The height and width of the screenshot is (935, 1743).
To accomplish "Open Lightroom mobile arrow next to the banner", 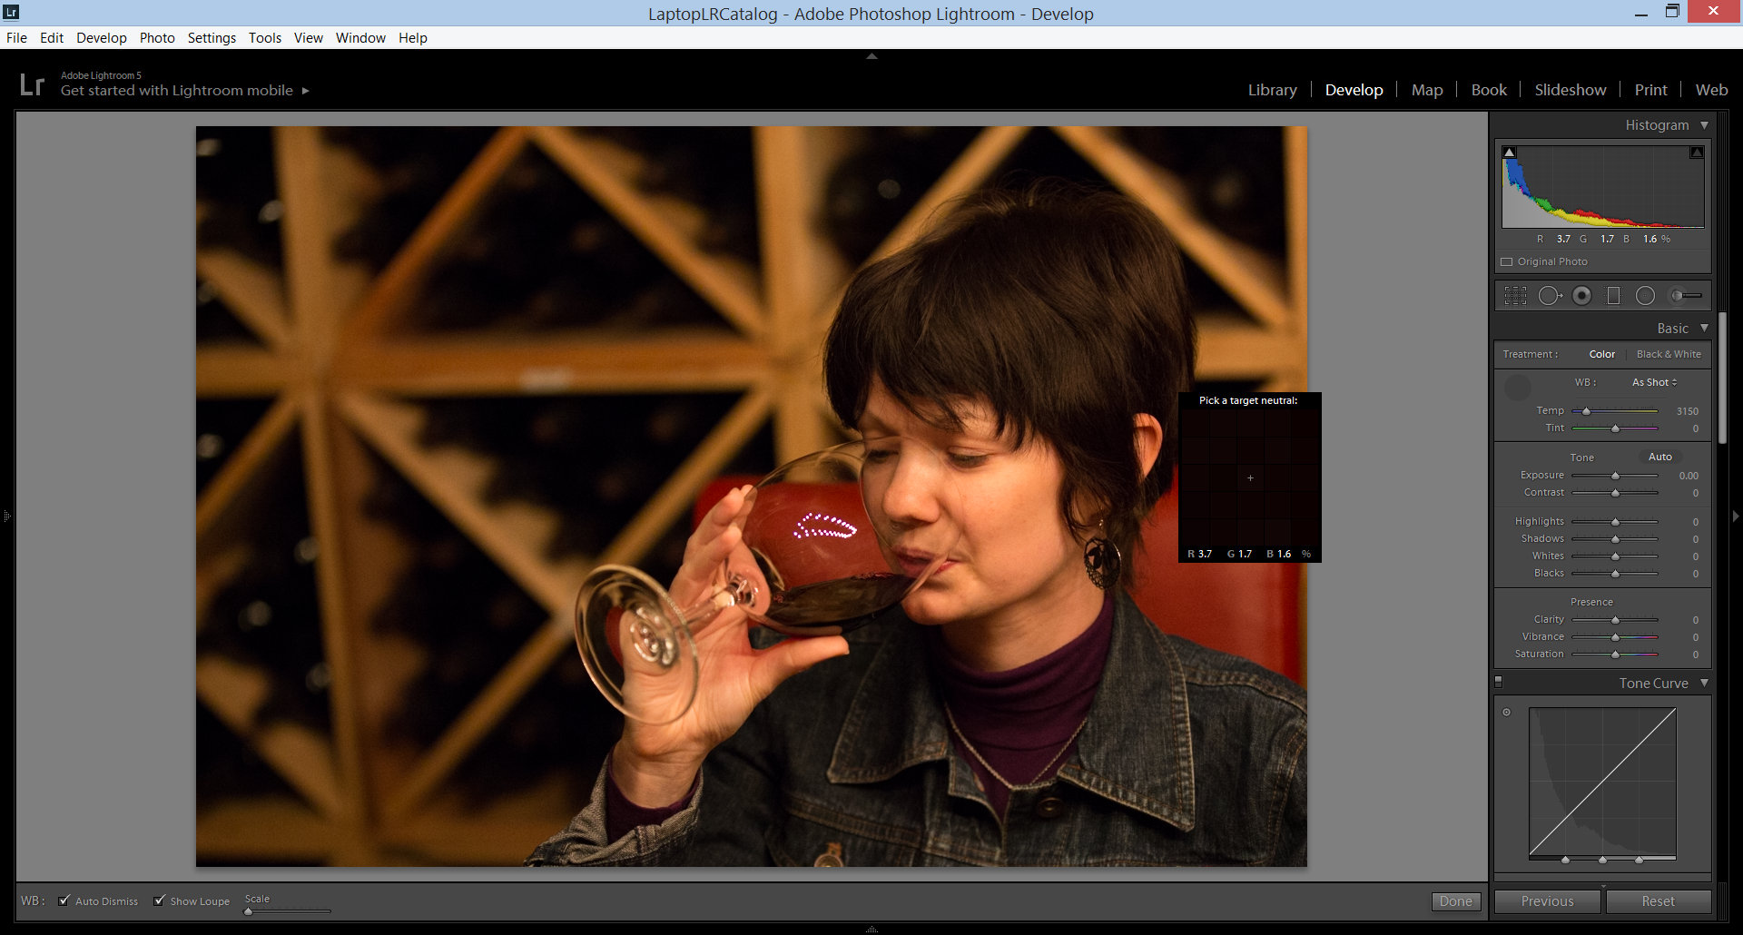I will click(x=306, y=91).
